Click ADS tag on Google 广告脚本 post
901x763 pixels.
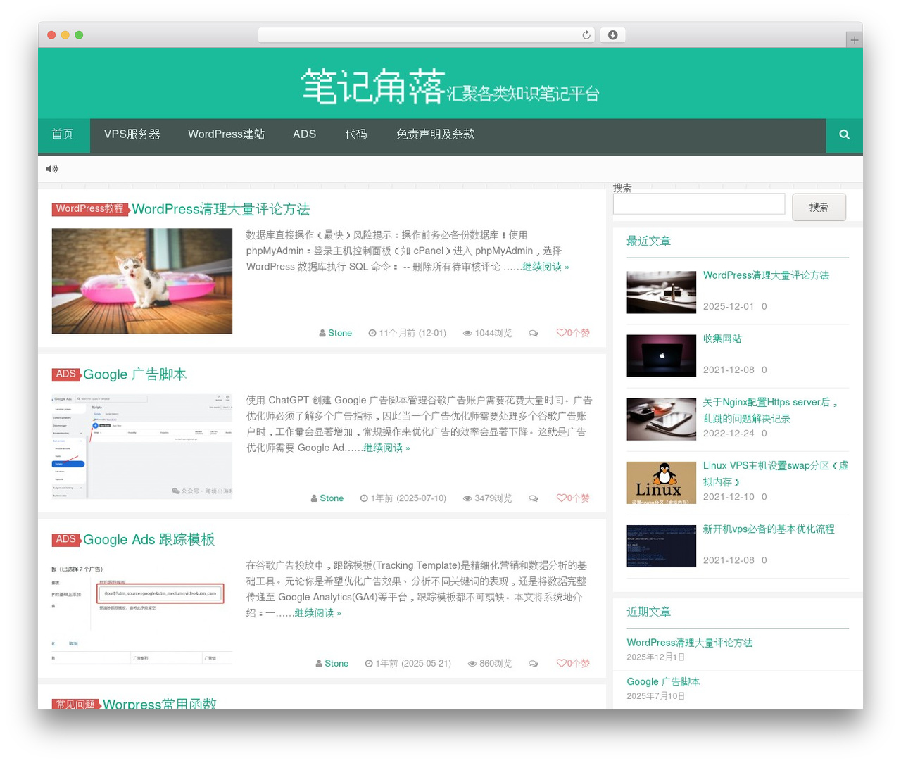[x=65, y=374]
